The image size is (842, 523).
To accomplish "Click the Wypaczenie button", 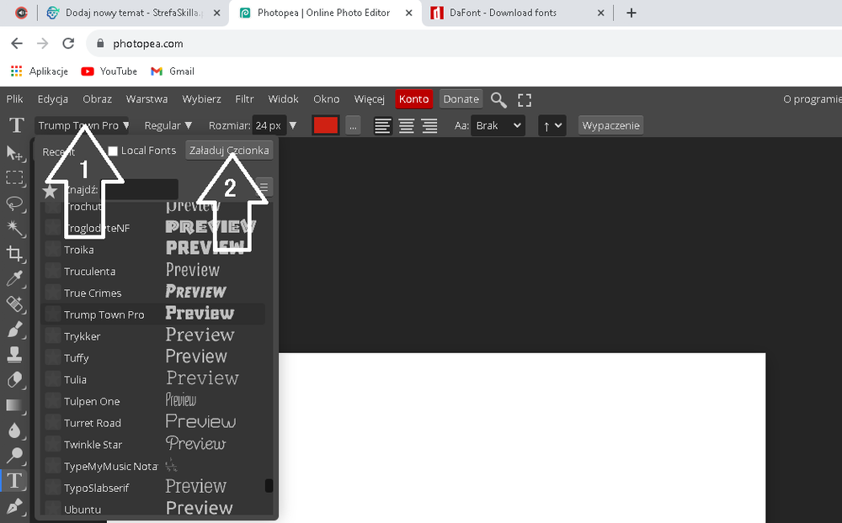I will coord(610,125).
